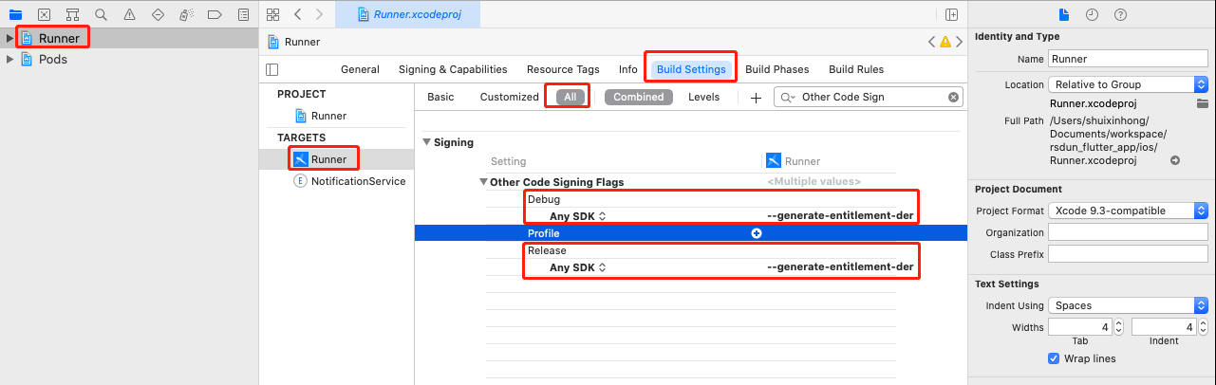Select the Combined view toggle
This screenshot has width=1216, height=385.
coord(638,97)
